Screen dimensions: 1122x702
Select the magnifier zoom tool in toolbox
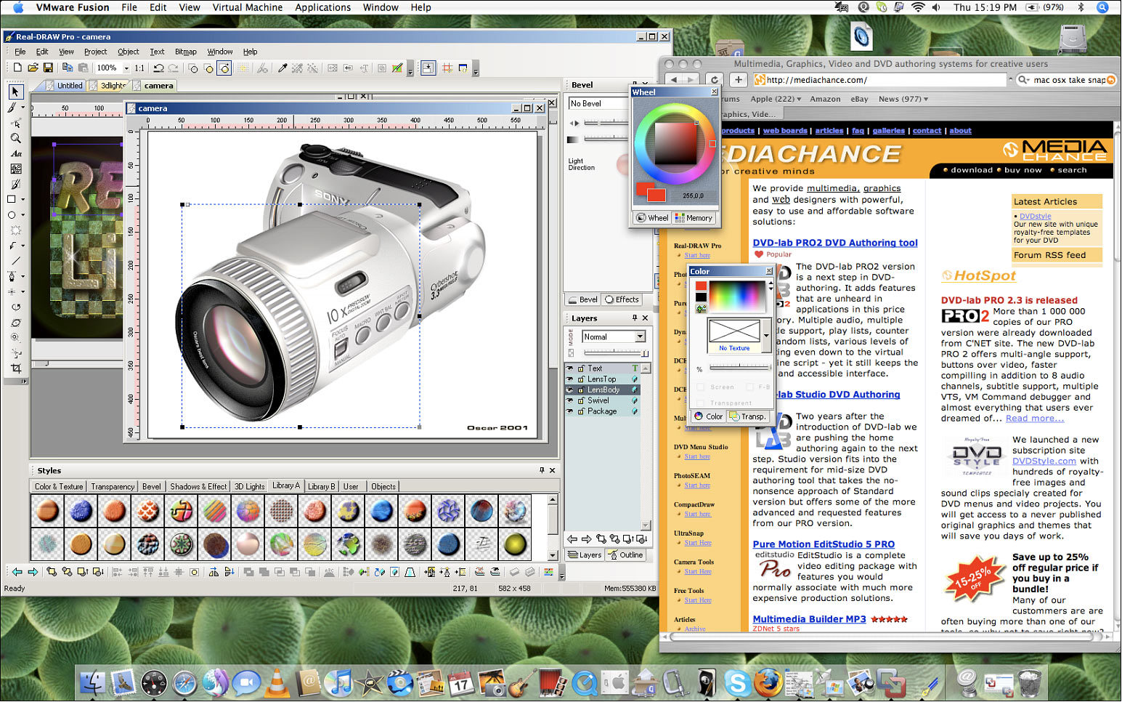click(15, 138)
